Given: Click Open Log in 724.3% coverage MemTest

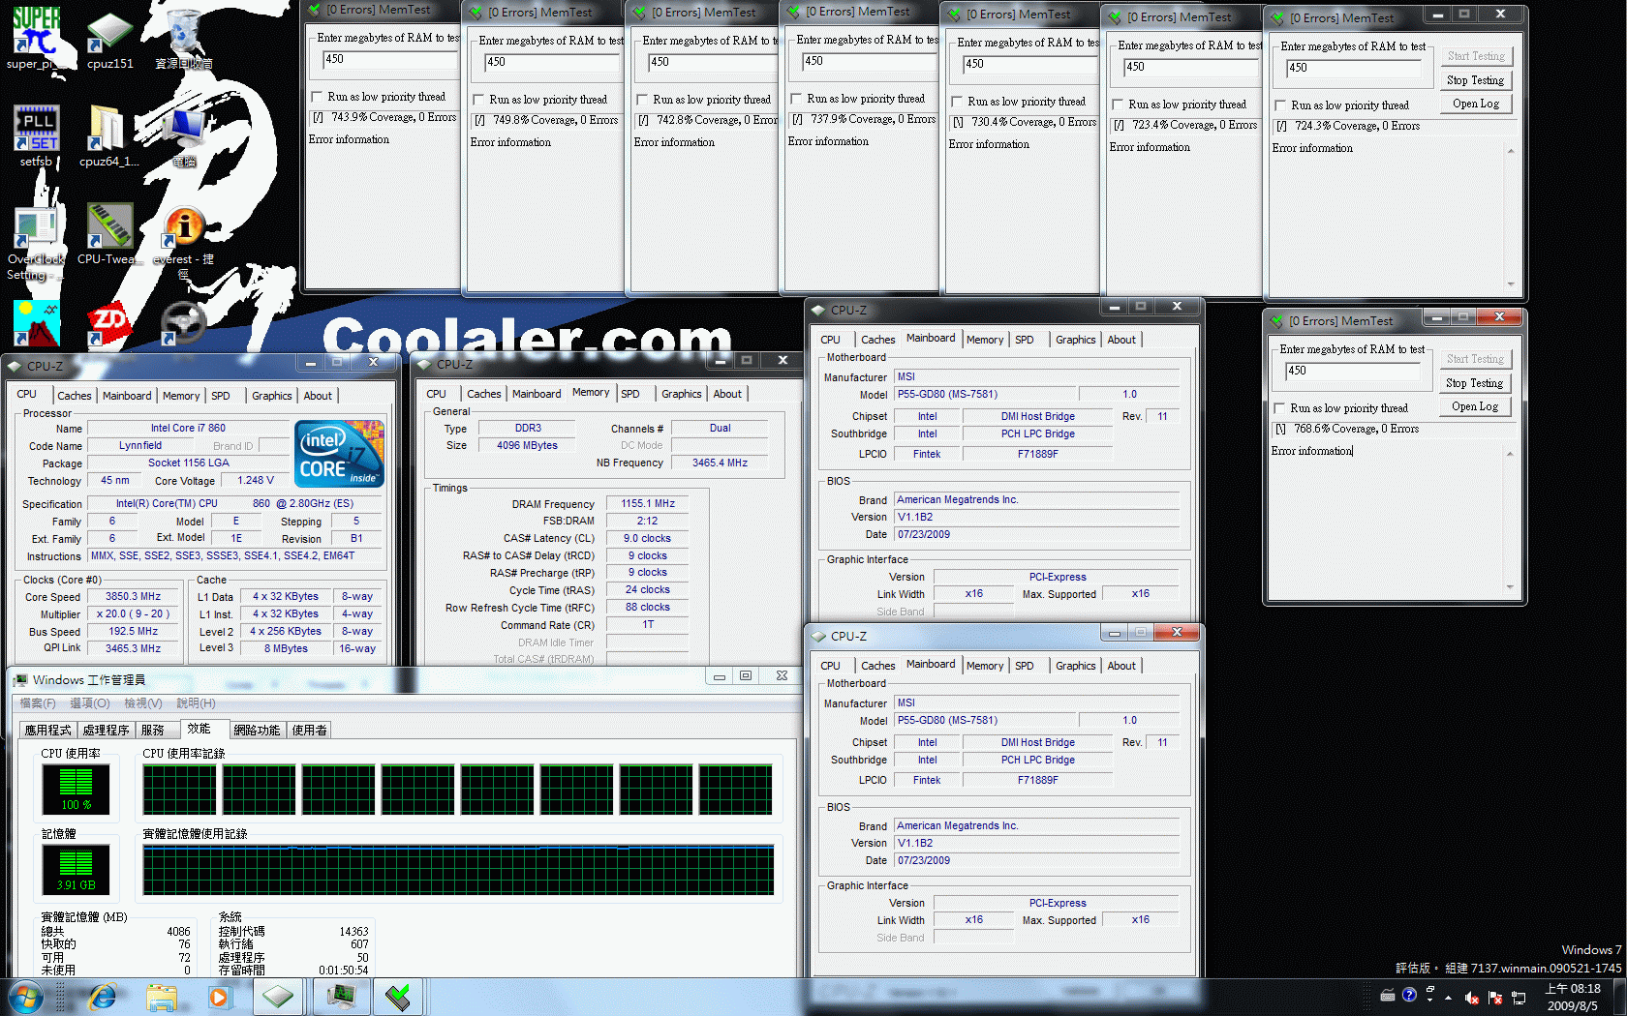Looking at the screenshot, I should coord(1475,104).
